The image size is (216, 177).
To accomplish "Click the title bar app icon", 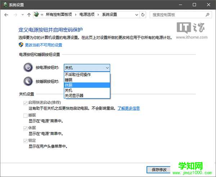I will pyautogui.click(x=5, y=5).
